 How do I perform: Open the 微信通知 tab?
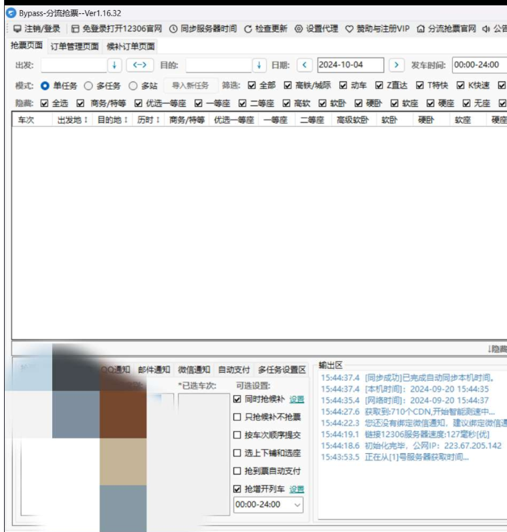pyautogui.click(x=194, y=370)
